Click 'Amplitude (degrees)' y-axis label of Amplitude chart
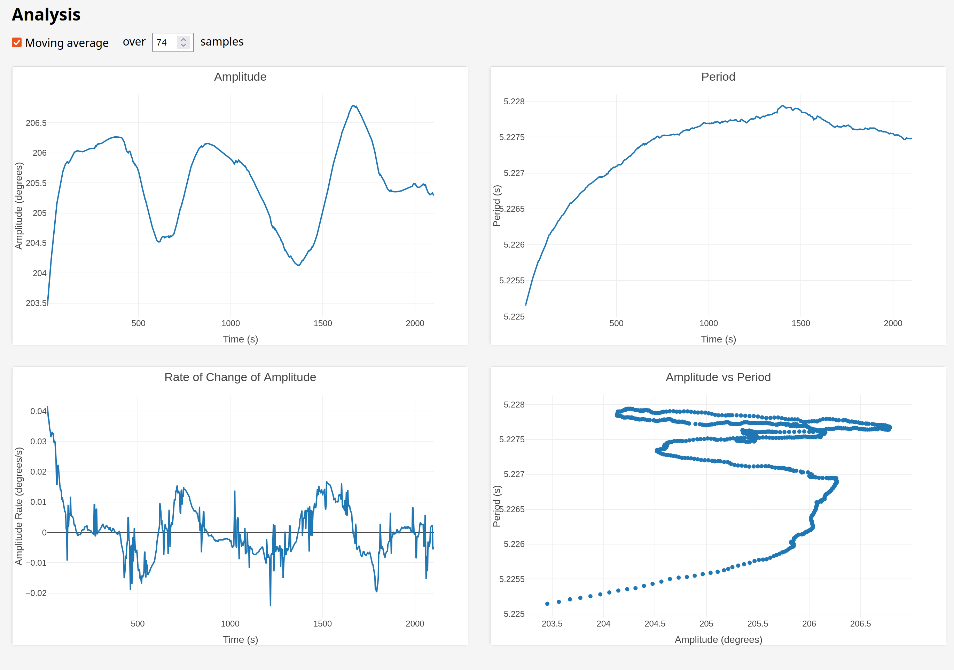 tap(19, 206)
